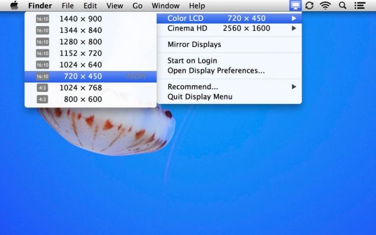Click the 16:10 badge beside 1440 × 900
376x235 pixels.
tap(42, 19)
